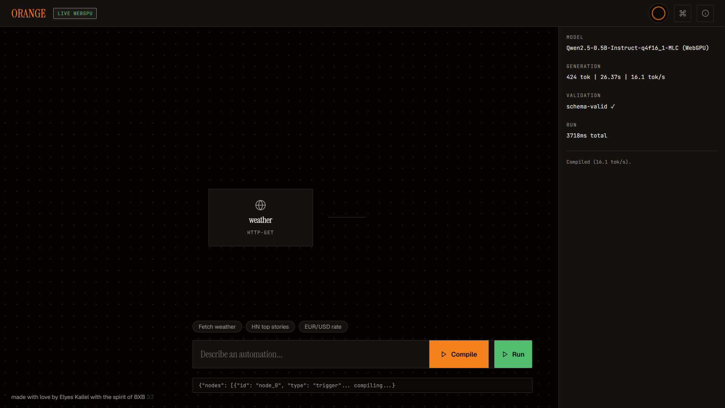This screenshot has width=725, height=408.
Task: Click the generation stats 424 tok line
Action: [615, 77]
